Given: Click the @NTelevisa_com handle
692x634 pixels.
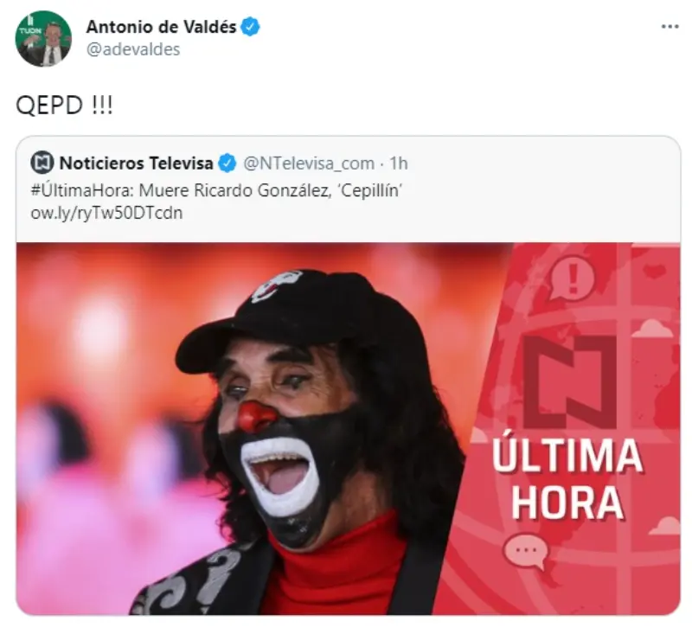Looking at the screenshot, I should [x=309, y=163].
